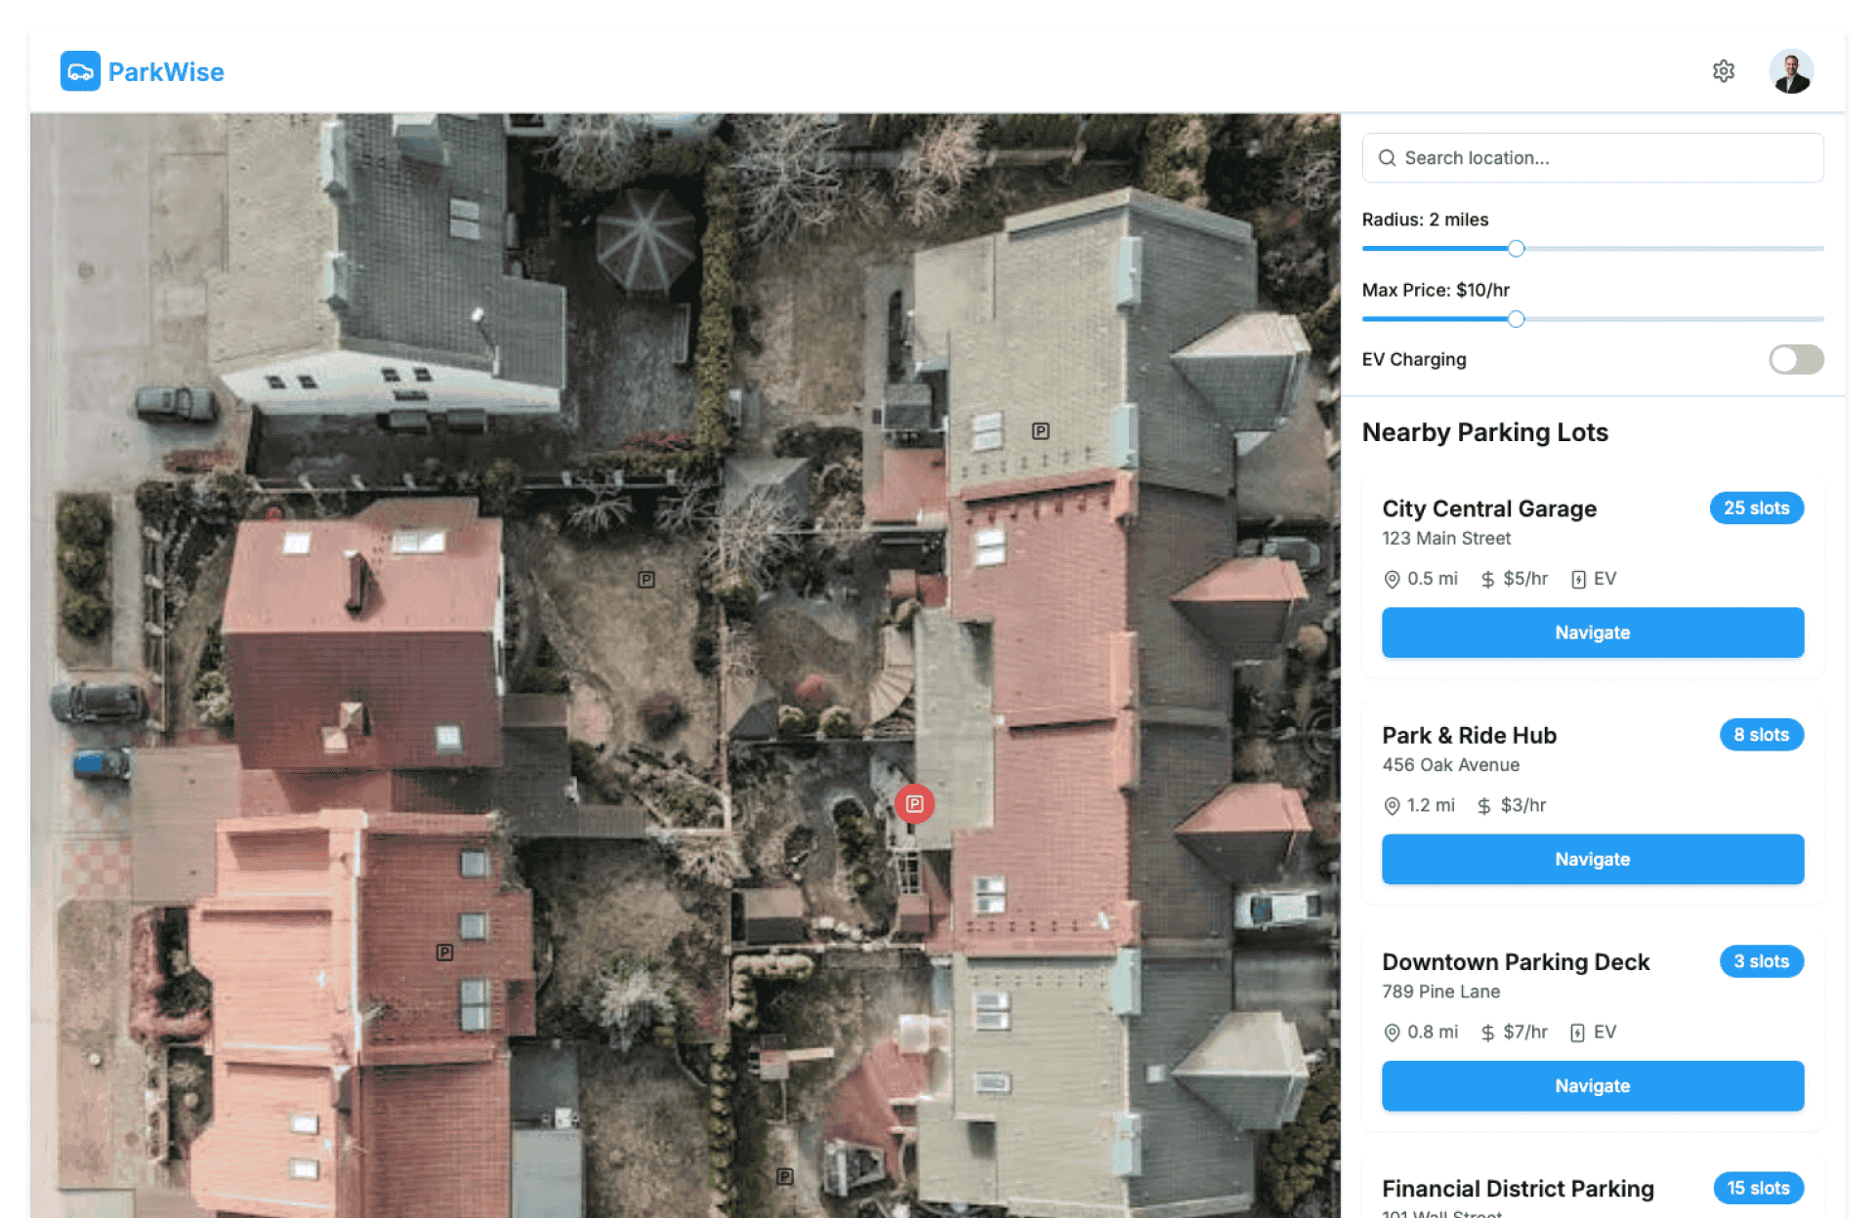This screenshot has height=1218, width=1875.
Task: Navigate to Downtown Parking Deck
Action: click(1592, 1085)
